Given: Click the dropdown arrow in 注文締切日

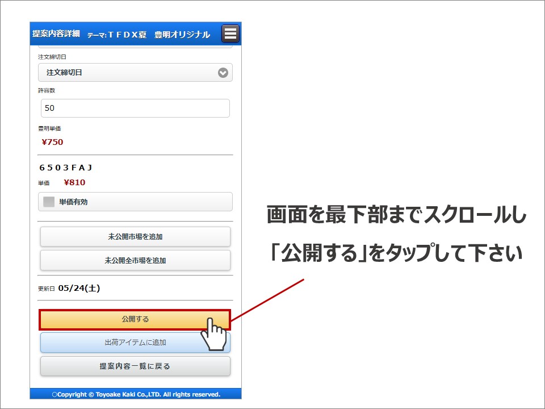Looking at the screenshot, I should point(223,73).
